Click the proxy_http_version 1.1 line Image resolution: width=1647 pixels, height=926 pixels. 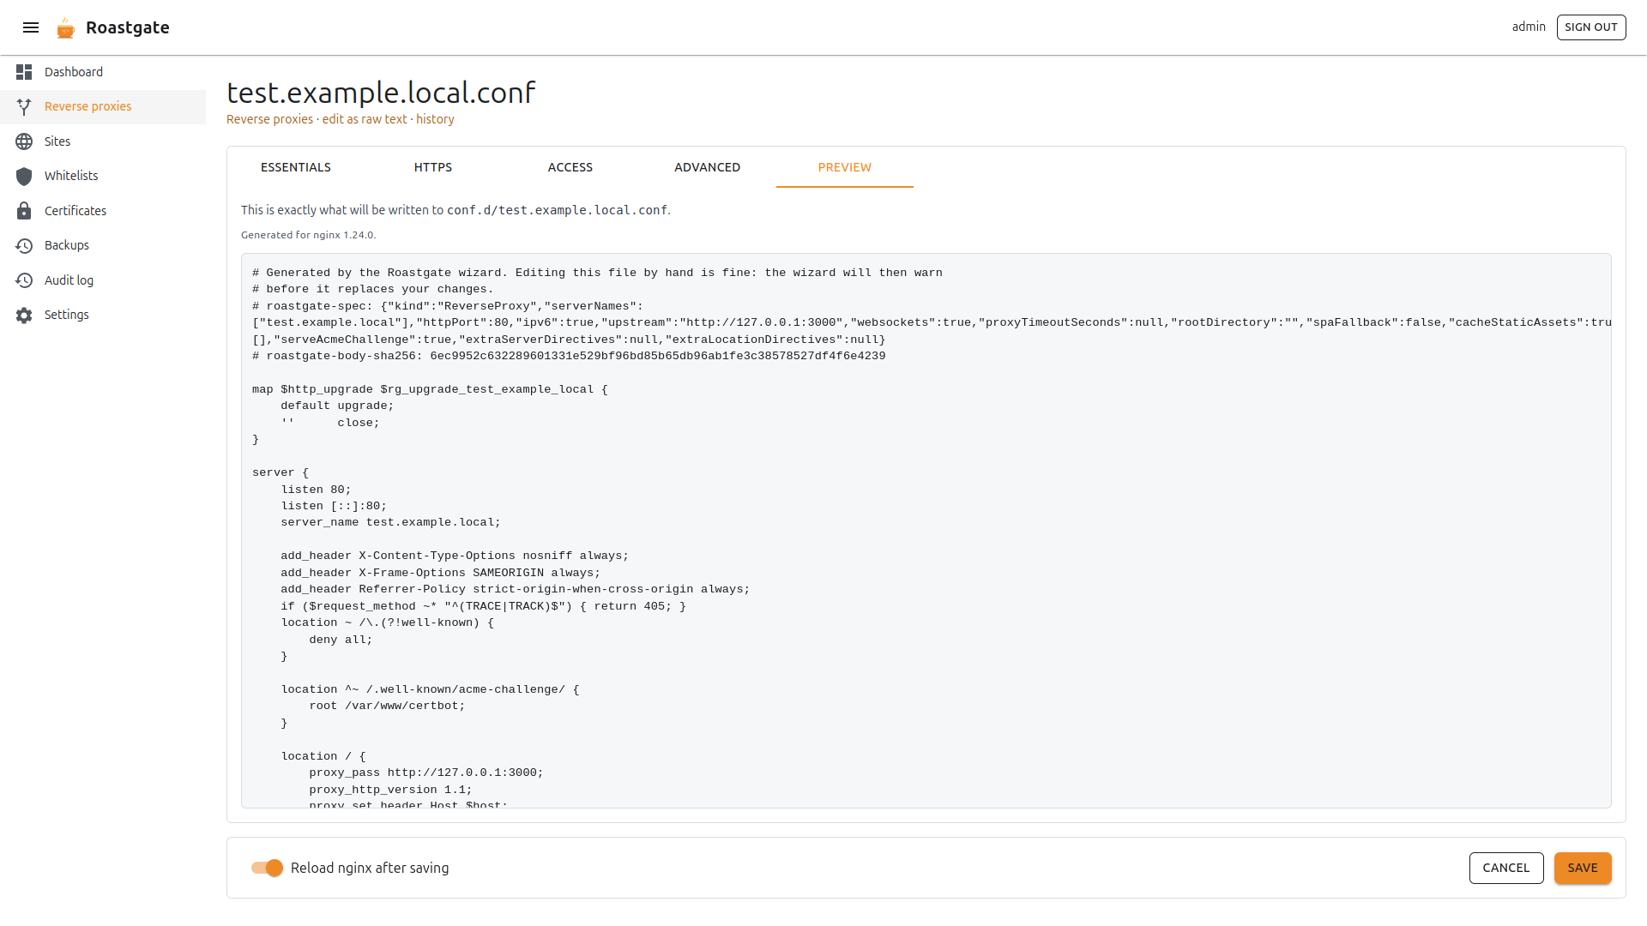390,790
